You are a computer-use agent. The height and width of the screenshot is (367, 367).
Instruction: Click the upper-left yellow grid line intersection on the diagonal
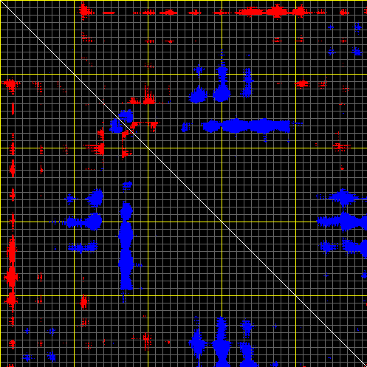point(74,74)
